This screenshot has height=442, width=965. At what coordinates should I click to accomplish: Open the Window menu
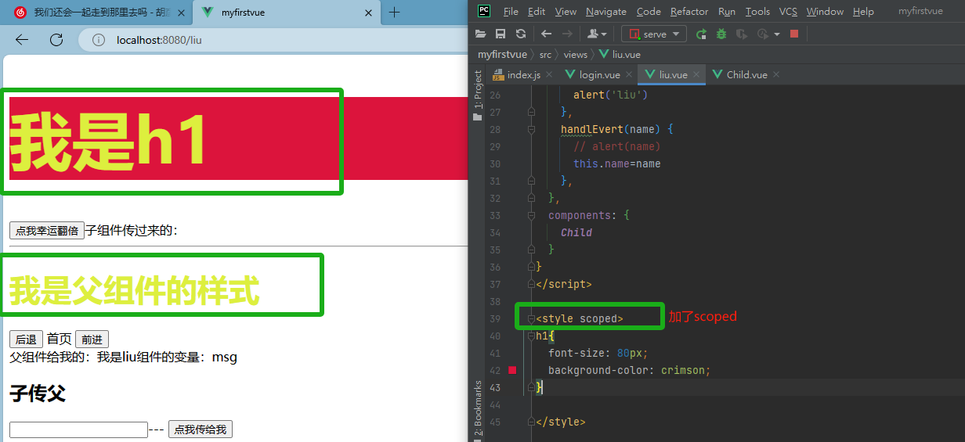(x=825, y=11)
